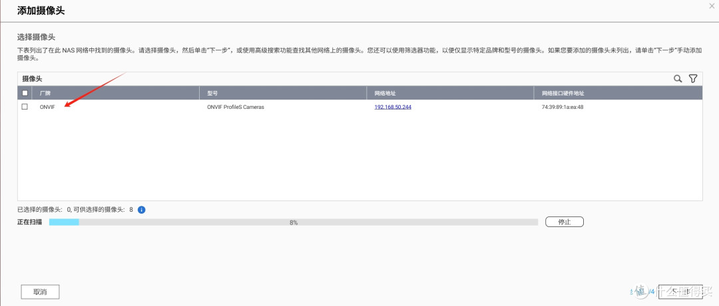
Task: Sort by the 网络地址 column header
Action: [x=451, y=93]
